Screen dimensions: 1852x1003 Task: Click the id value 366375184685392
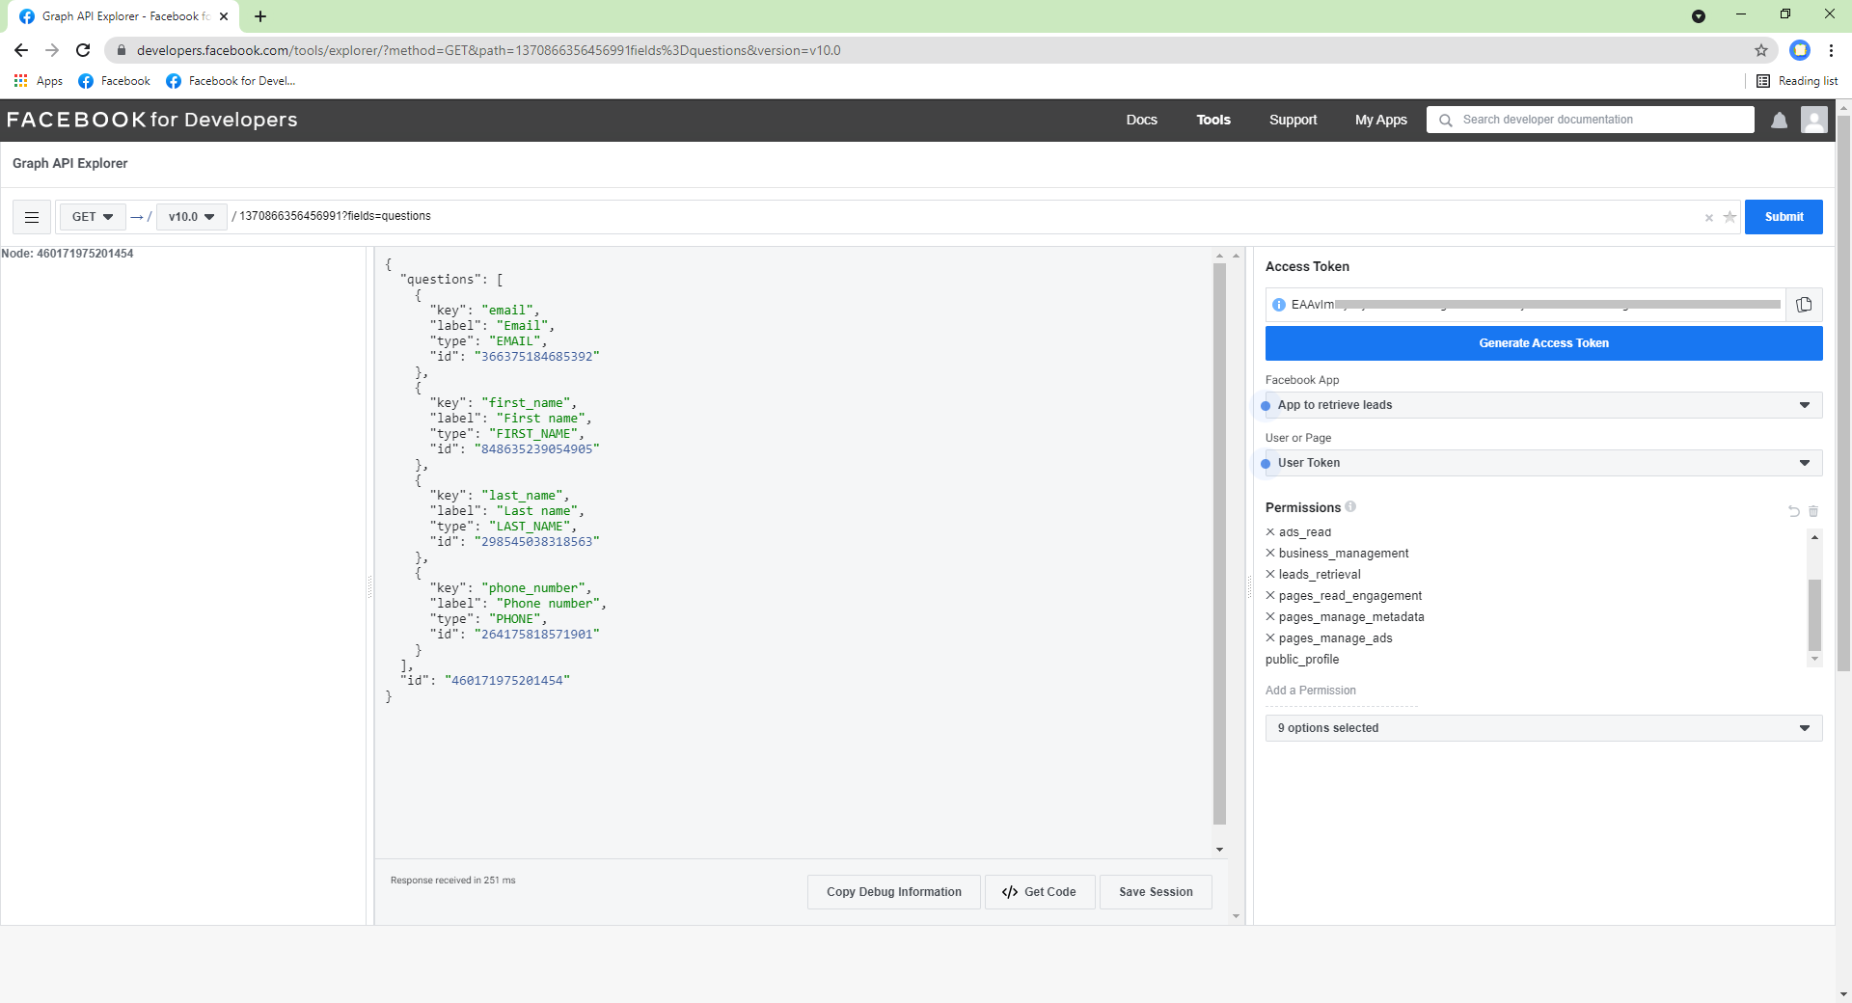point(536,357)
